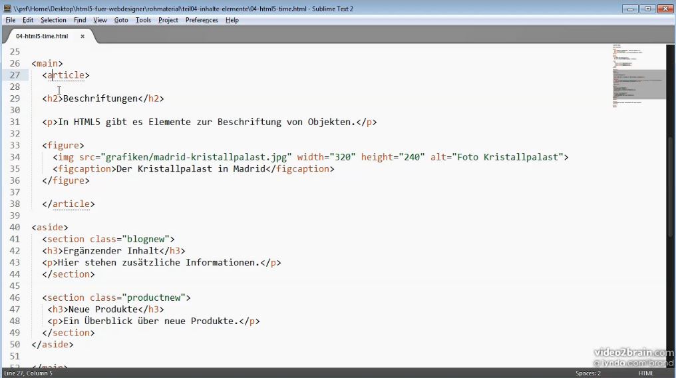Click the opening aside tag
This screenshot has height=378, width=676.
point(50,227)
